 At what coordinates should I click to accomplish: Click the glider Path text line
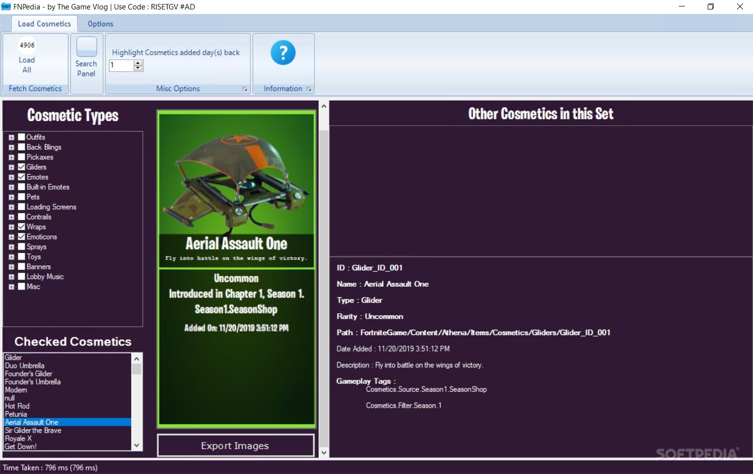pyautogui.click(x=473, y=333)
